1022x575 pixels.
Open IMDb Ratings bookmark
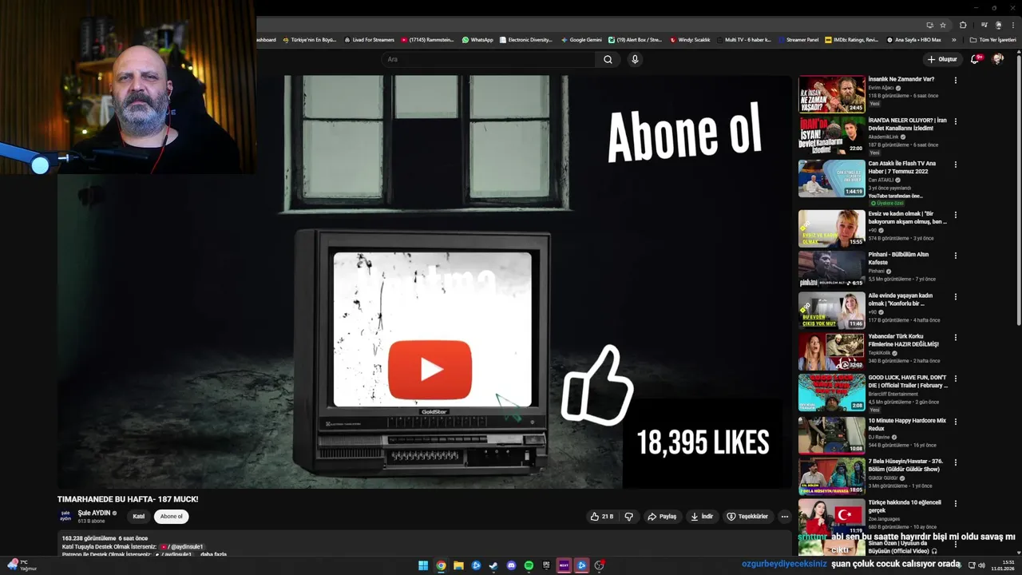852,39
